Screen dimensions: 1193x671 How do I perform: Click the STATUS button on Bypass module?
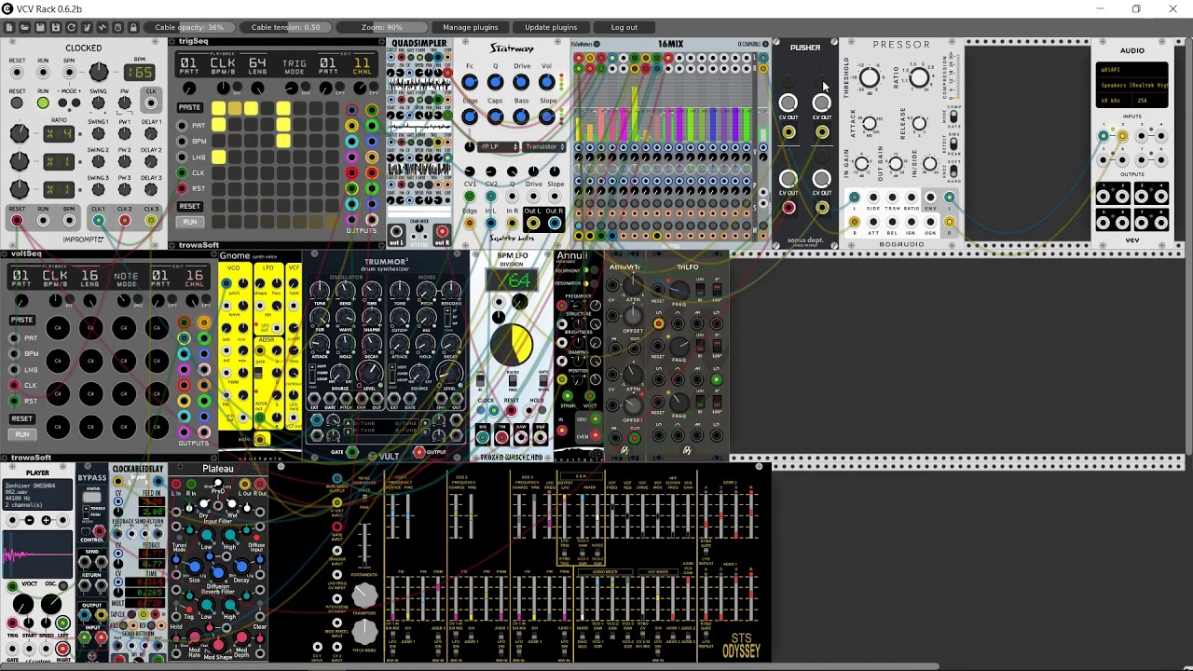(91, 498)
